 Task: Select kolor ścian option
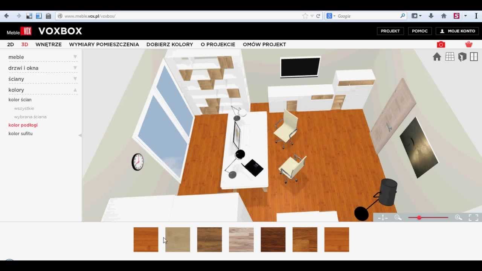point(20,100)
